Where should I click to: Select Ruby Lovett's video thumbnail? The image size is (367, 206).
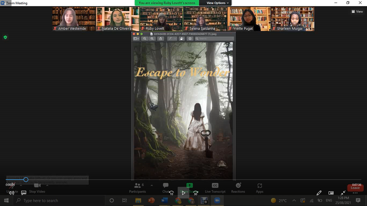coord(161,19)
